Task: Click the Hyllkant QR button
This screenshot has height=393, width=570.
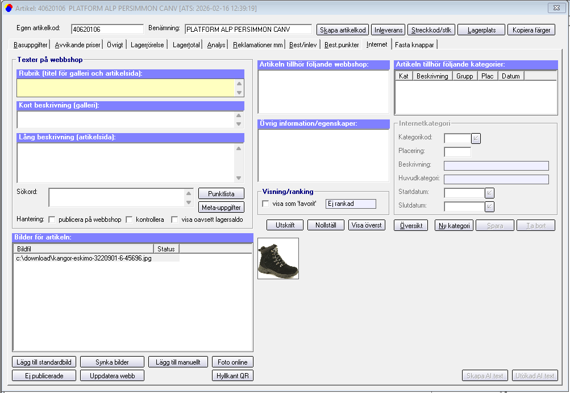Action: [x=232, y=375]
